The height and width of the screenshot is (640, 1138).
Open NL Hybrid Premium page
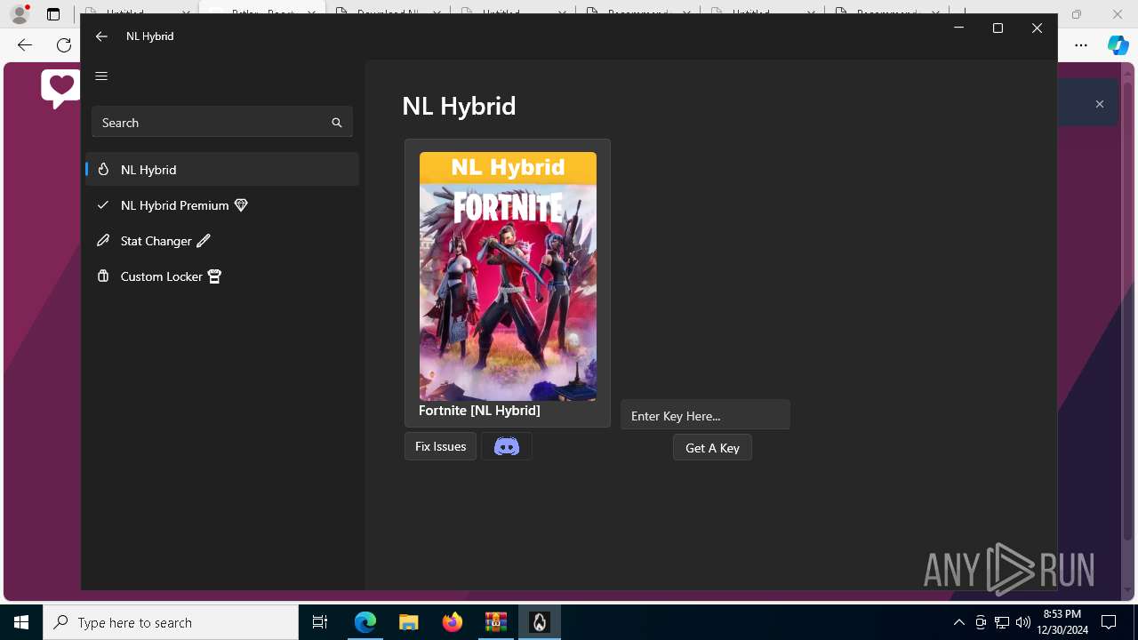click(x=222, y=204)
